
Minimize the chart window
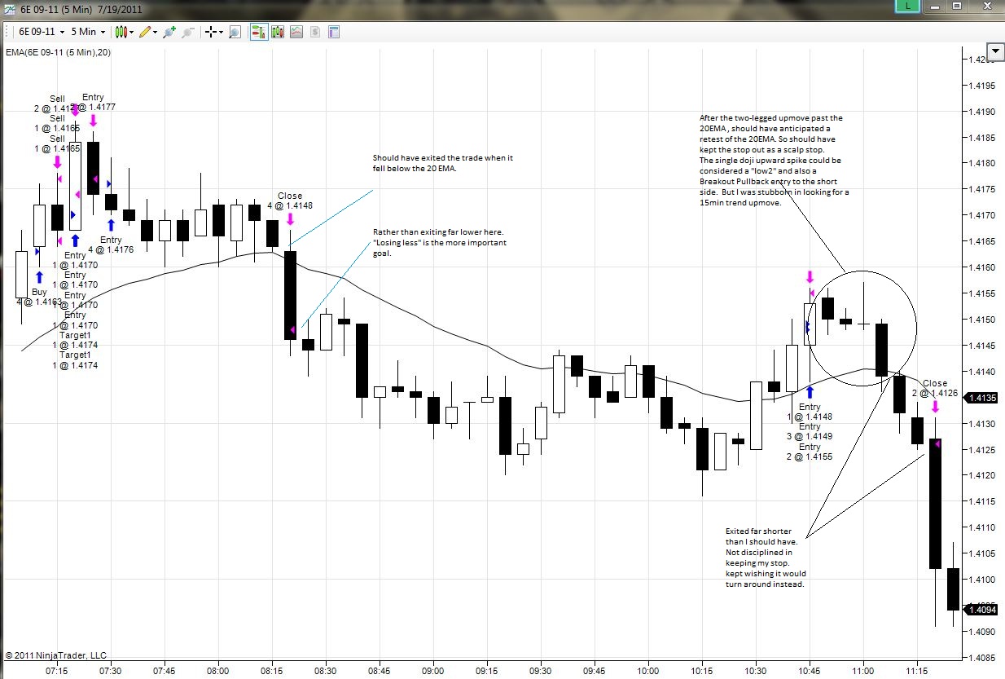pos(933,5)
